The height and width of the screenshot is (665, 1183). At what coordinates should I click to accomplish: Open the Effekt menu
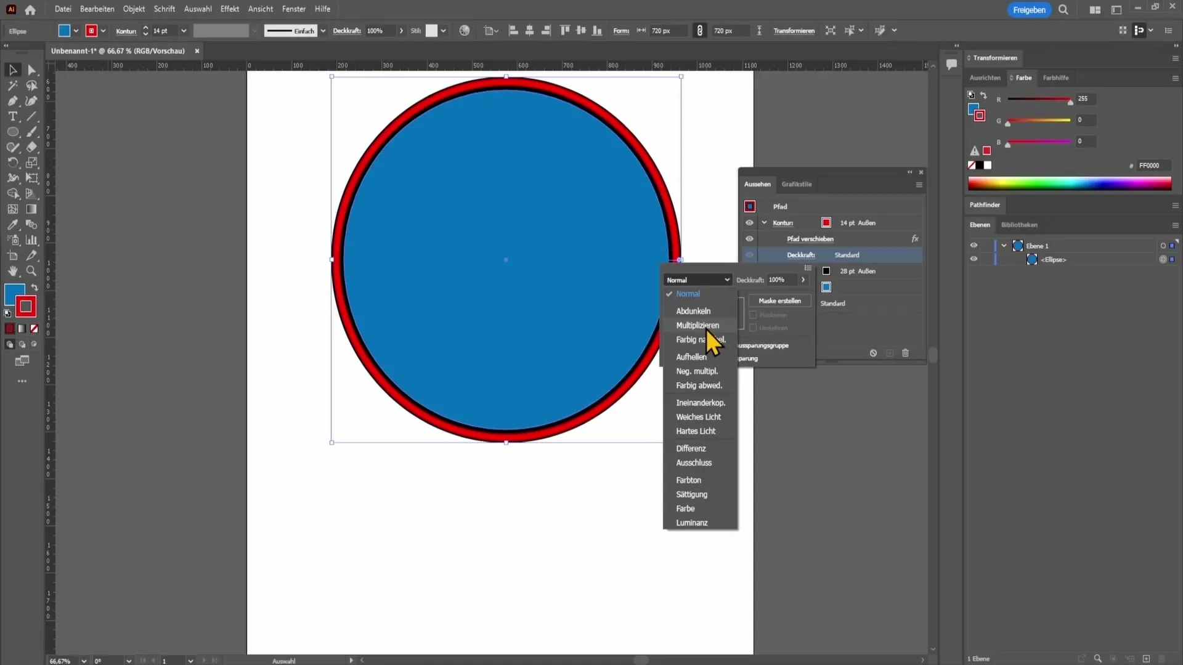229,9
